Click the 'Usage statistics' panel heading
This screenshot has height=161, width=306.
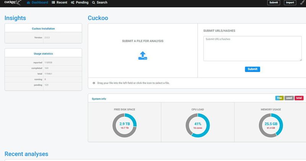[43, 53]
